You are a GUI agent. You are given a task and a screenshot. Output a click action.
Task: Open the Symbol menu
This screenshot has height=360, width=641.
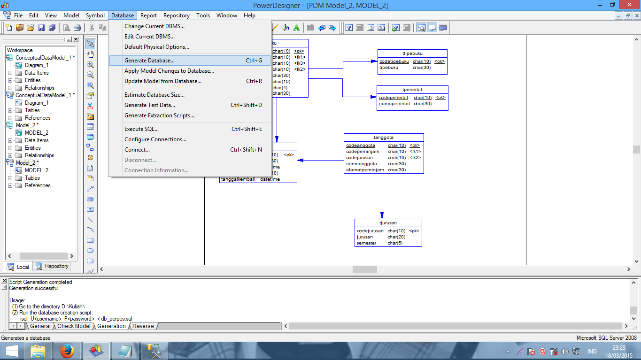[95, 15]
